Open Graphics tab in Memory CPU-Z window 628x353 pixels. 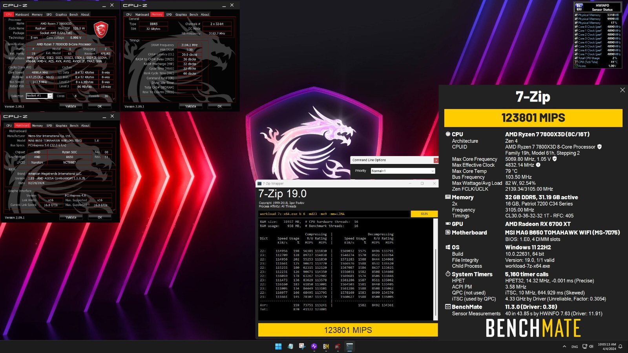tap(181, 15)
